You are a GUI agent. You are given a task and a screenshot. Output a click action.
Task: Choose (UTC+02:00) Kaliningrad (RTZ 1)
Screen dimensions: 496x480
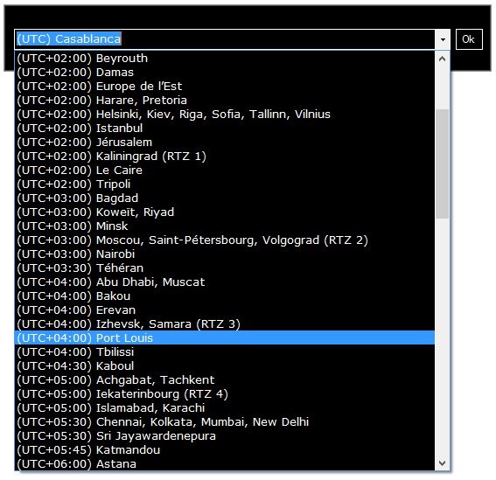click(x=225, y=157)
